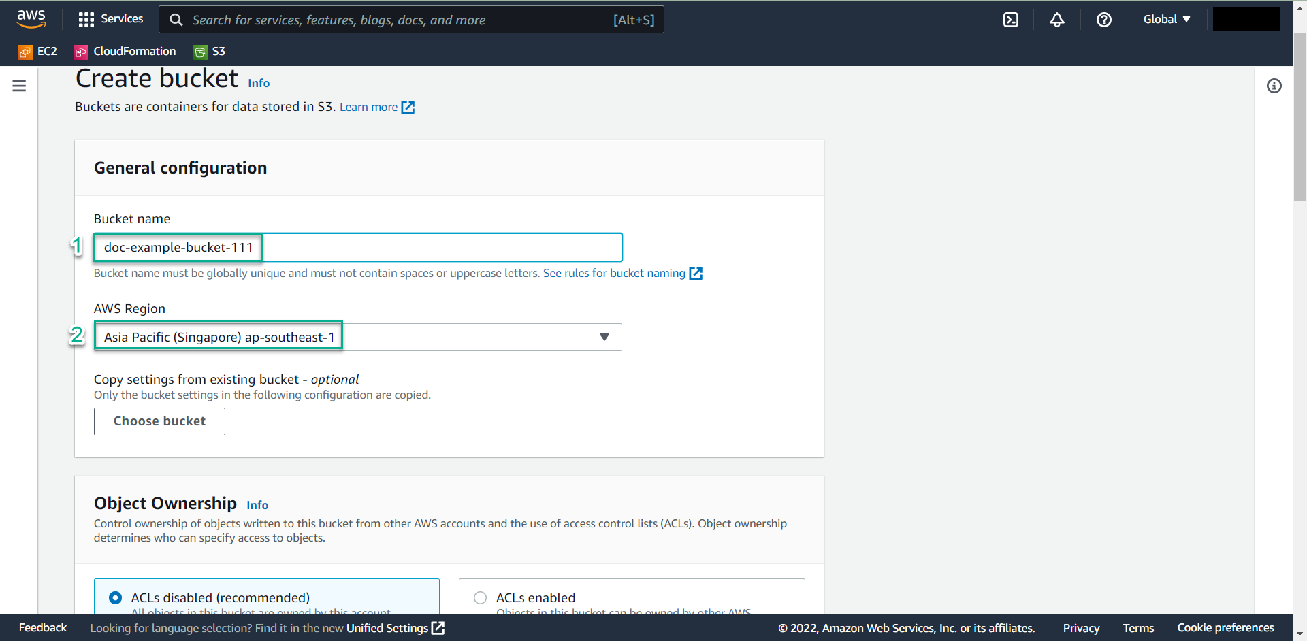Open the Feedback menu

click(x=42, y=627)
